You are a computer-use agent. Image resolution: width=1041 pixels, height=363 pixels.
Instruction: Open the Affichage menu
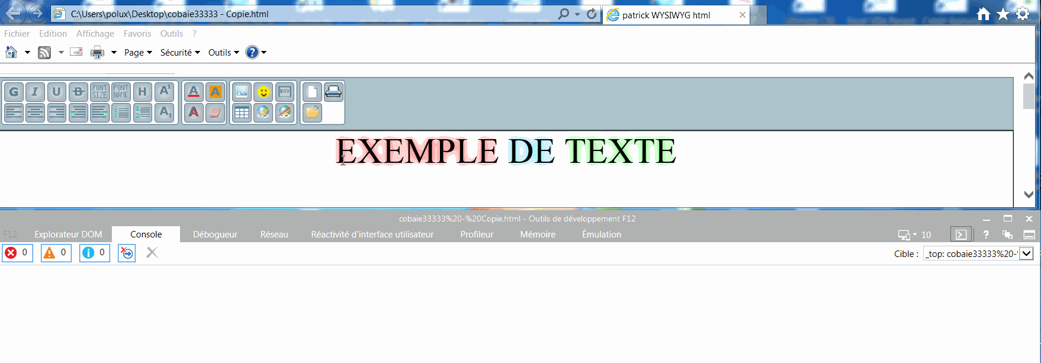tap(95, 34)
